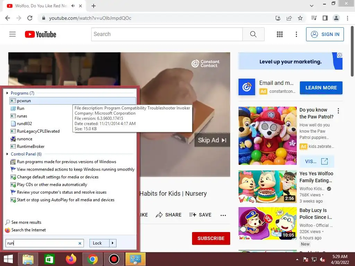The height and width of the screenshot is (266, 355).
Task: Click See more results
Action: click(26, 222)
